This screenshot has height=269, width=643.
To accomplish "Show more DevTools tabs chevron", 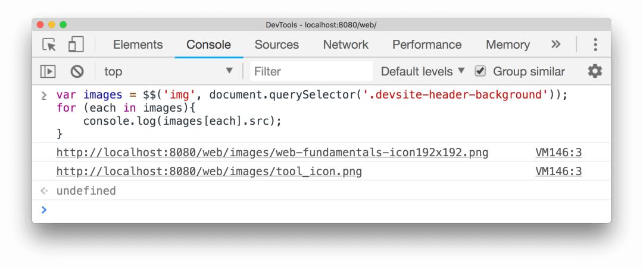I will point(555,44).
